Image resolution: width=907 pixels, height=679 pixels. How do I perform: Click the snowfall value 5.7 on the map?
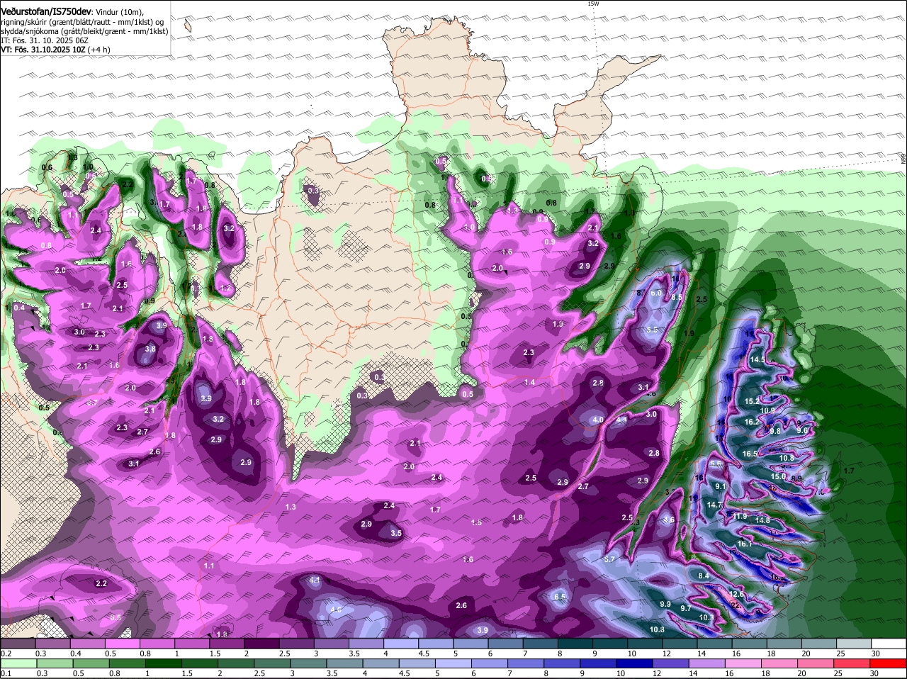click(x=610, y=559)
